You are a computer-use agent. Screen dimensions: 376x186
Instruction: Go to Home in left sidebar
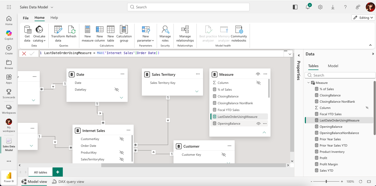9,21
